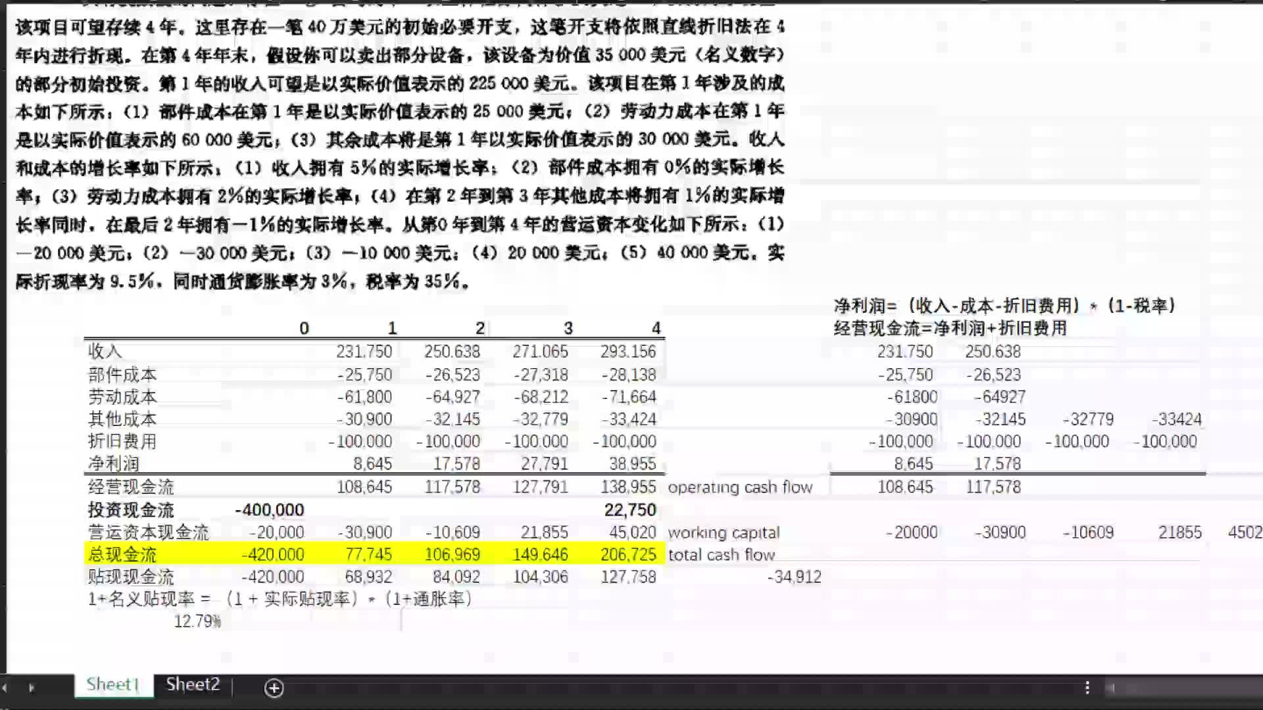This screenshot has width=1263, height=710.
Task: Select the 净利润 formula text cell
Action: click(1004, 306)
